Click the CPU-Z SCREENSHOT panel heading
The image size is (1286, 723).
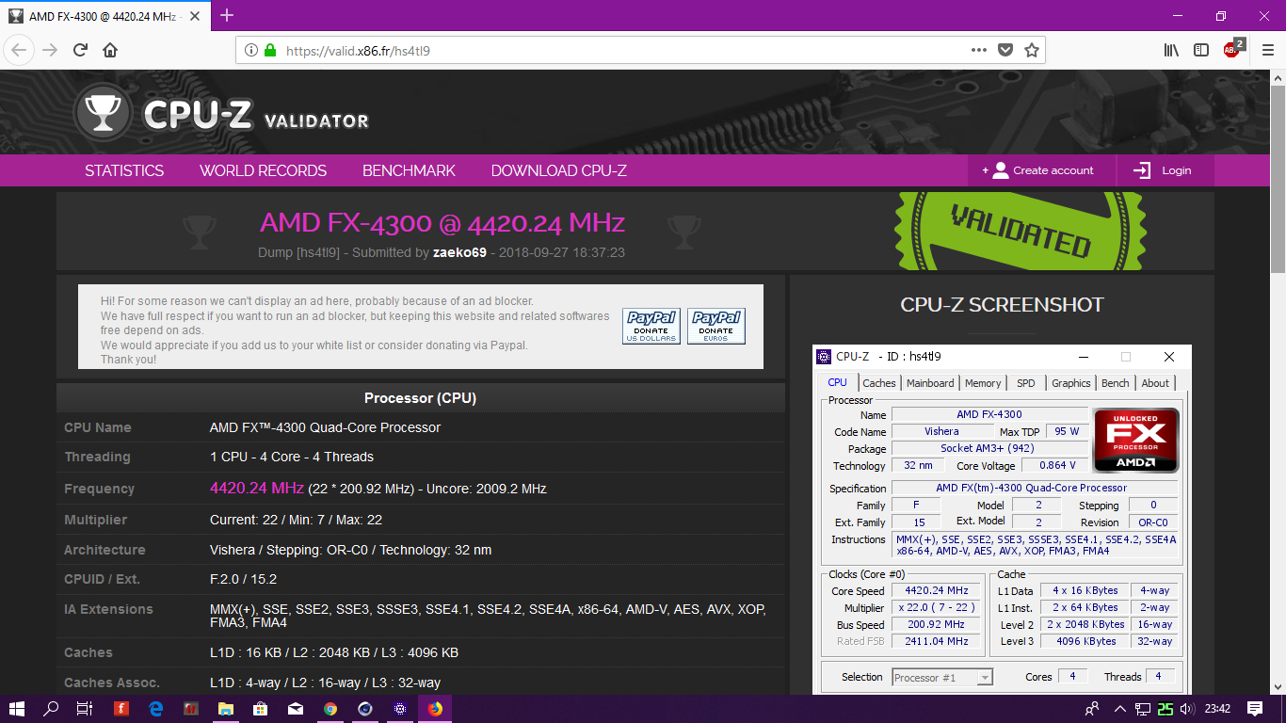pyautogui.click(x=1002, y=305)
